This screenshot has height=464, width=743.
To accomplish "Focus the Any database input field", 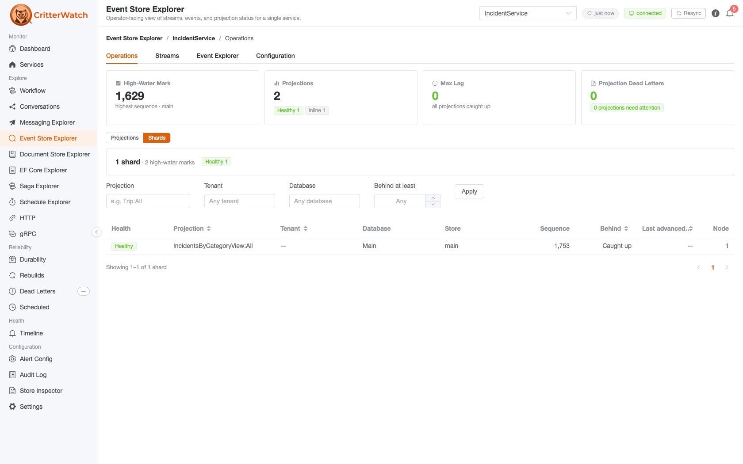I will (325, 201).
